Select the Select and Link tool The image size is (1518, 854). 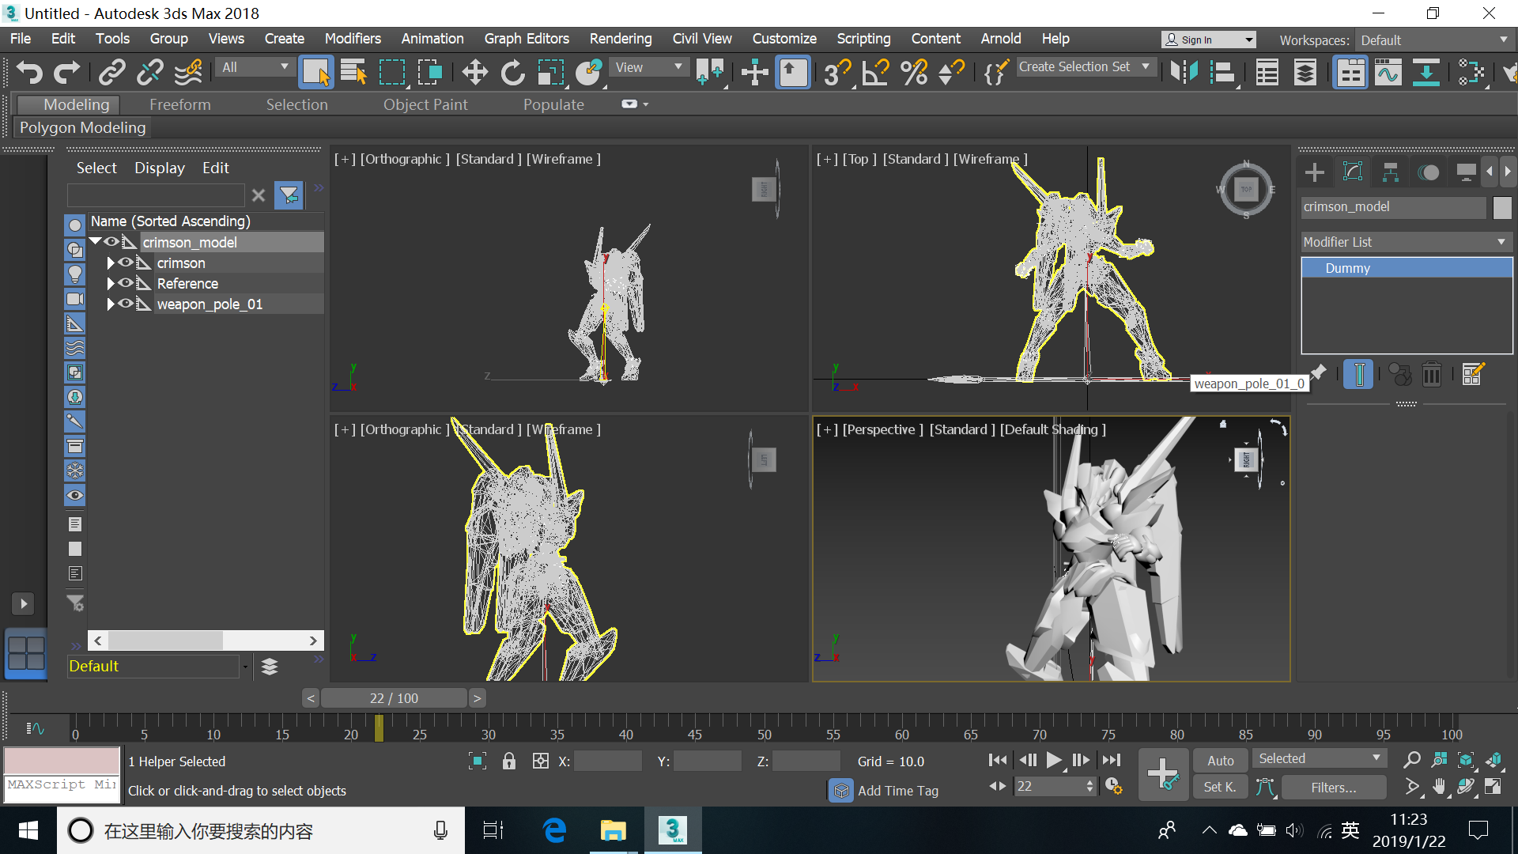(111, 72)
